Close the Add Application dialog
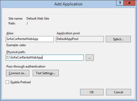The height and width of the screenshot is (101, 137). click(129, 3)
